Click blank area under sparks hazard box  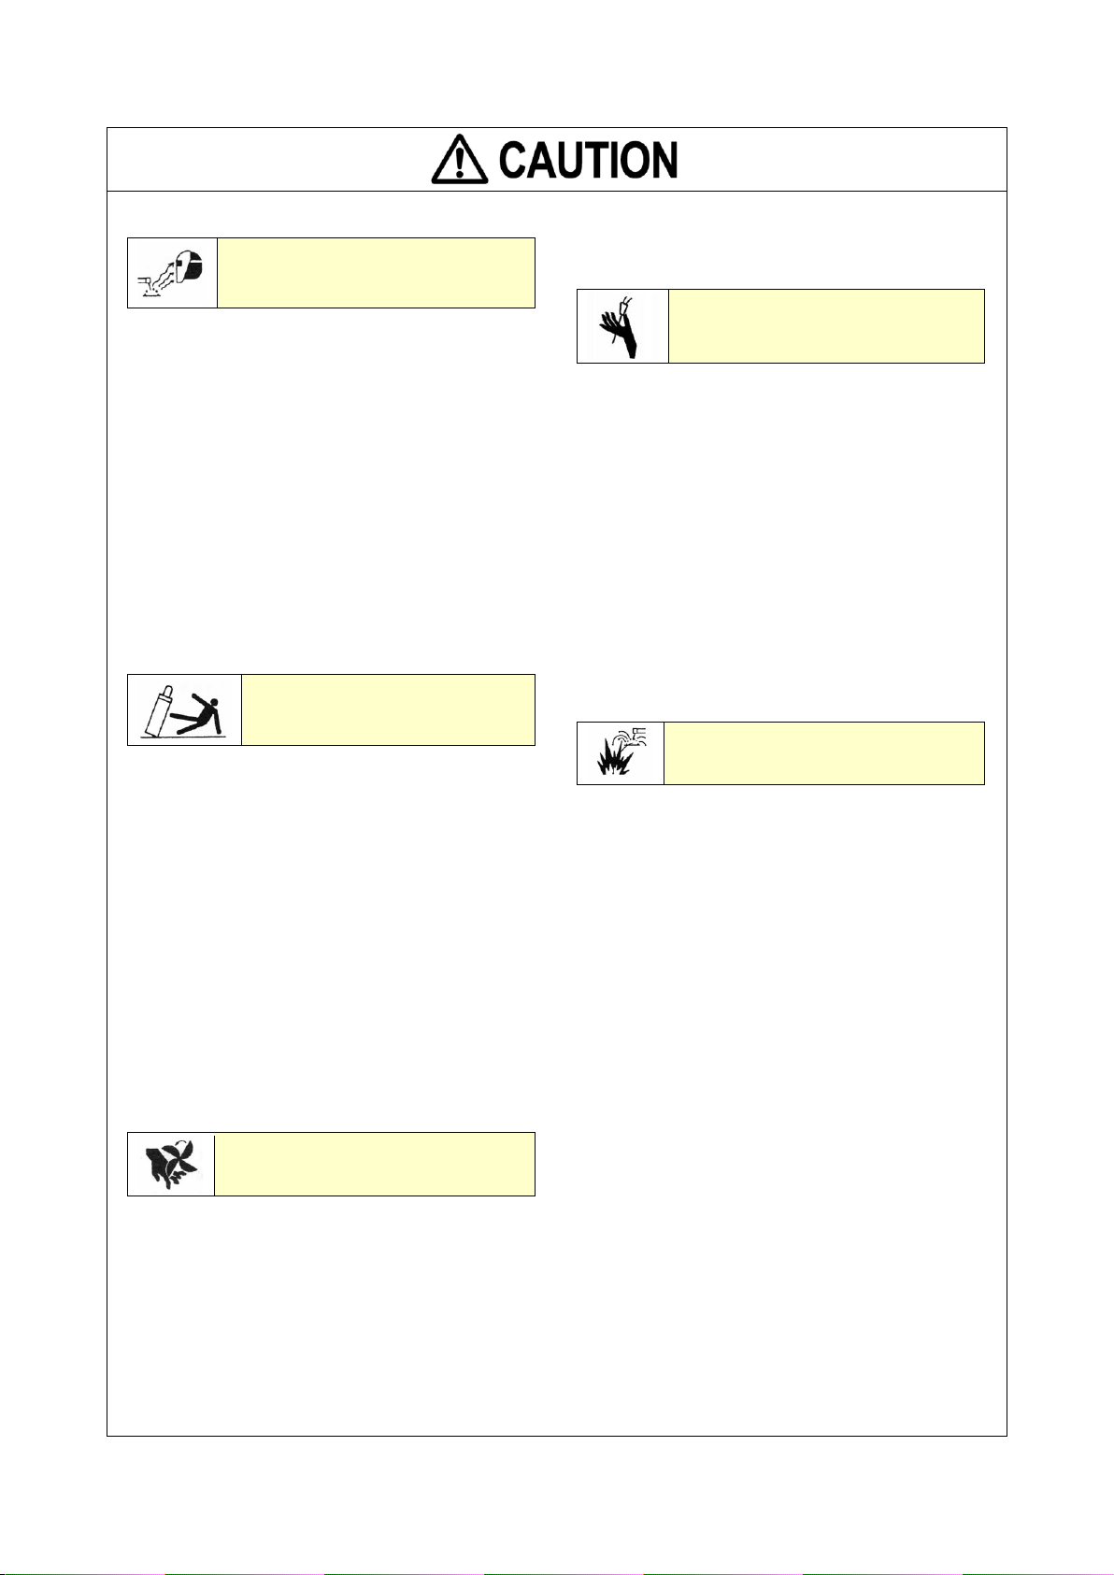pyautogui.click(x=780, y=1103)
